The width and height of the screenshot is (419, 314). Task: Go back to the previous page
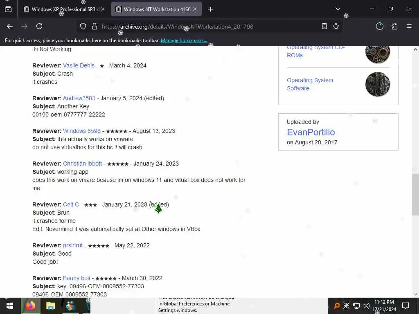tap(10, 26)
